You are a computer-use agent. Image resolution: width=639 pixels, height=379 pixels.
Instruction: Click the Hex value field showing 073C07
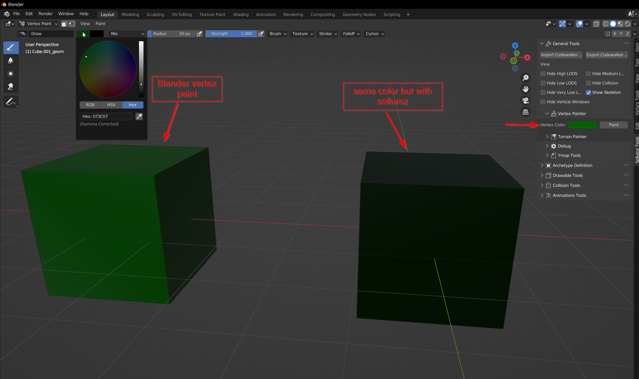(106, 116)
